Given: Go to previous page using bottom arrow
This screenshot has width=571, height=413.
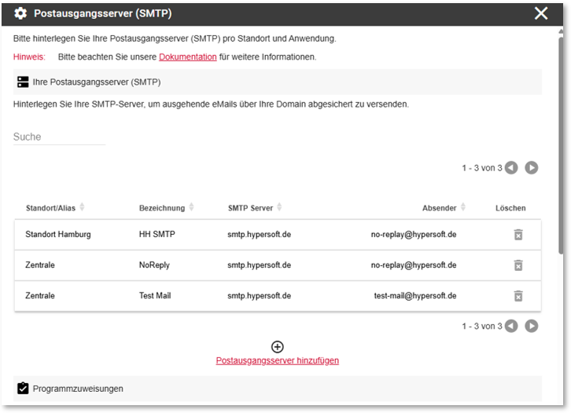Looking at the screenshot, I should pyautogui.click(x=511, y=326).
